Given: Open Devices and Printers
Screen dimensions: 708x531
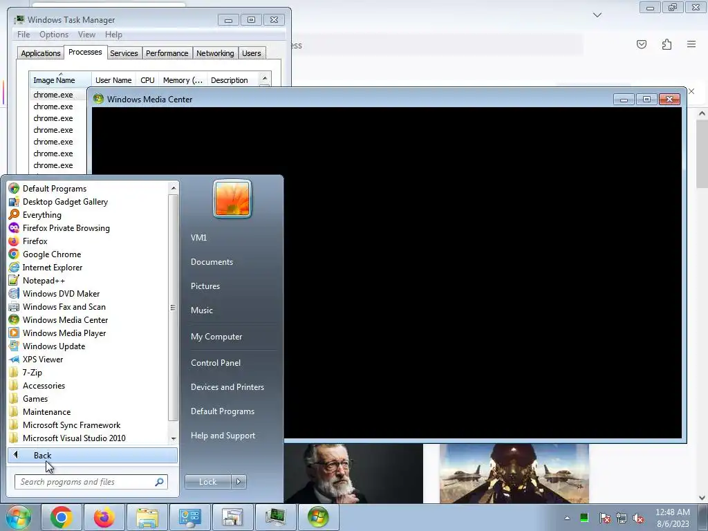Looking at the screenshot, I should coord(227,387).
